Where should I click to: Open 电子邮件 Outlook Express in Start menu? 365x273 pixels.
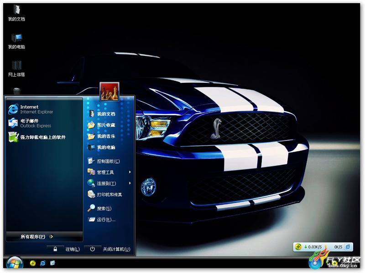click(30, 123)
